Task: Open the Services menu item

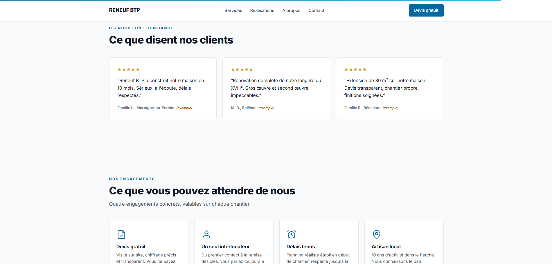Action: (233, 10)
